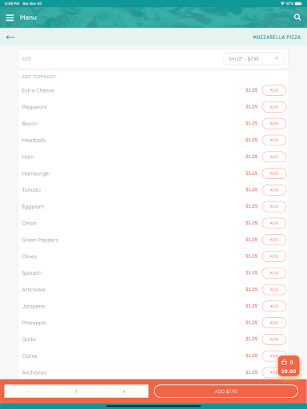Go back using the arrow icon
This screenshot has height=409, width=307.
(10, 37)
